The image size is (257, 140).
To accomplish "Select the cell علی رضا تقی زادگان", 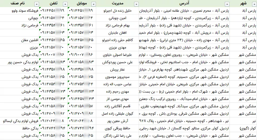I will (117, 136).
